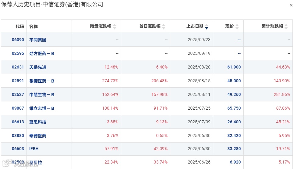Open 不同集团 stock page
This screenshot has height=169, width=294.
pos(38,40)
